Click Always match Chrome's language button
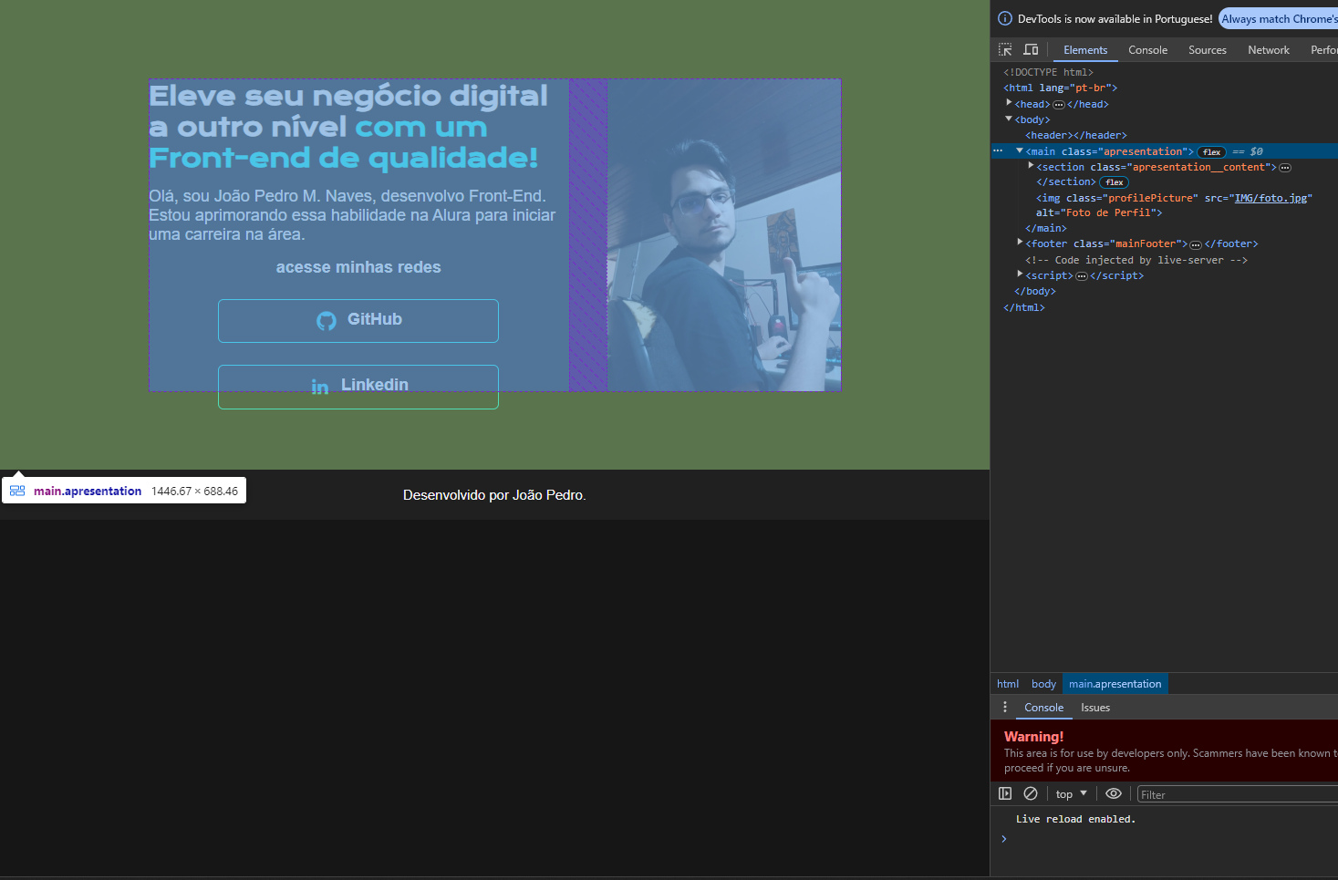This screenshot has width=1338, height=880. (x=1279, y=19)
